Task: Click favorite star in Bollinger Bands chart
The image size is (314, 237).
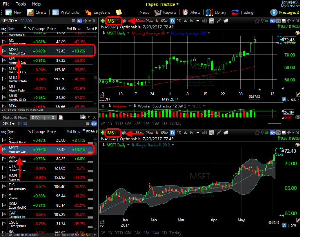Action: 257,133
